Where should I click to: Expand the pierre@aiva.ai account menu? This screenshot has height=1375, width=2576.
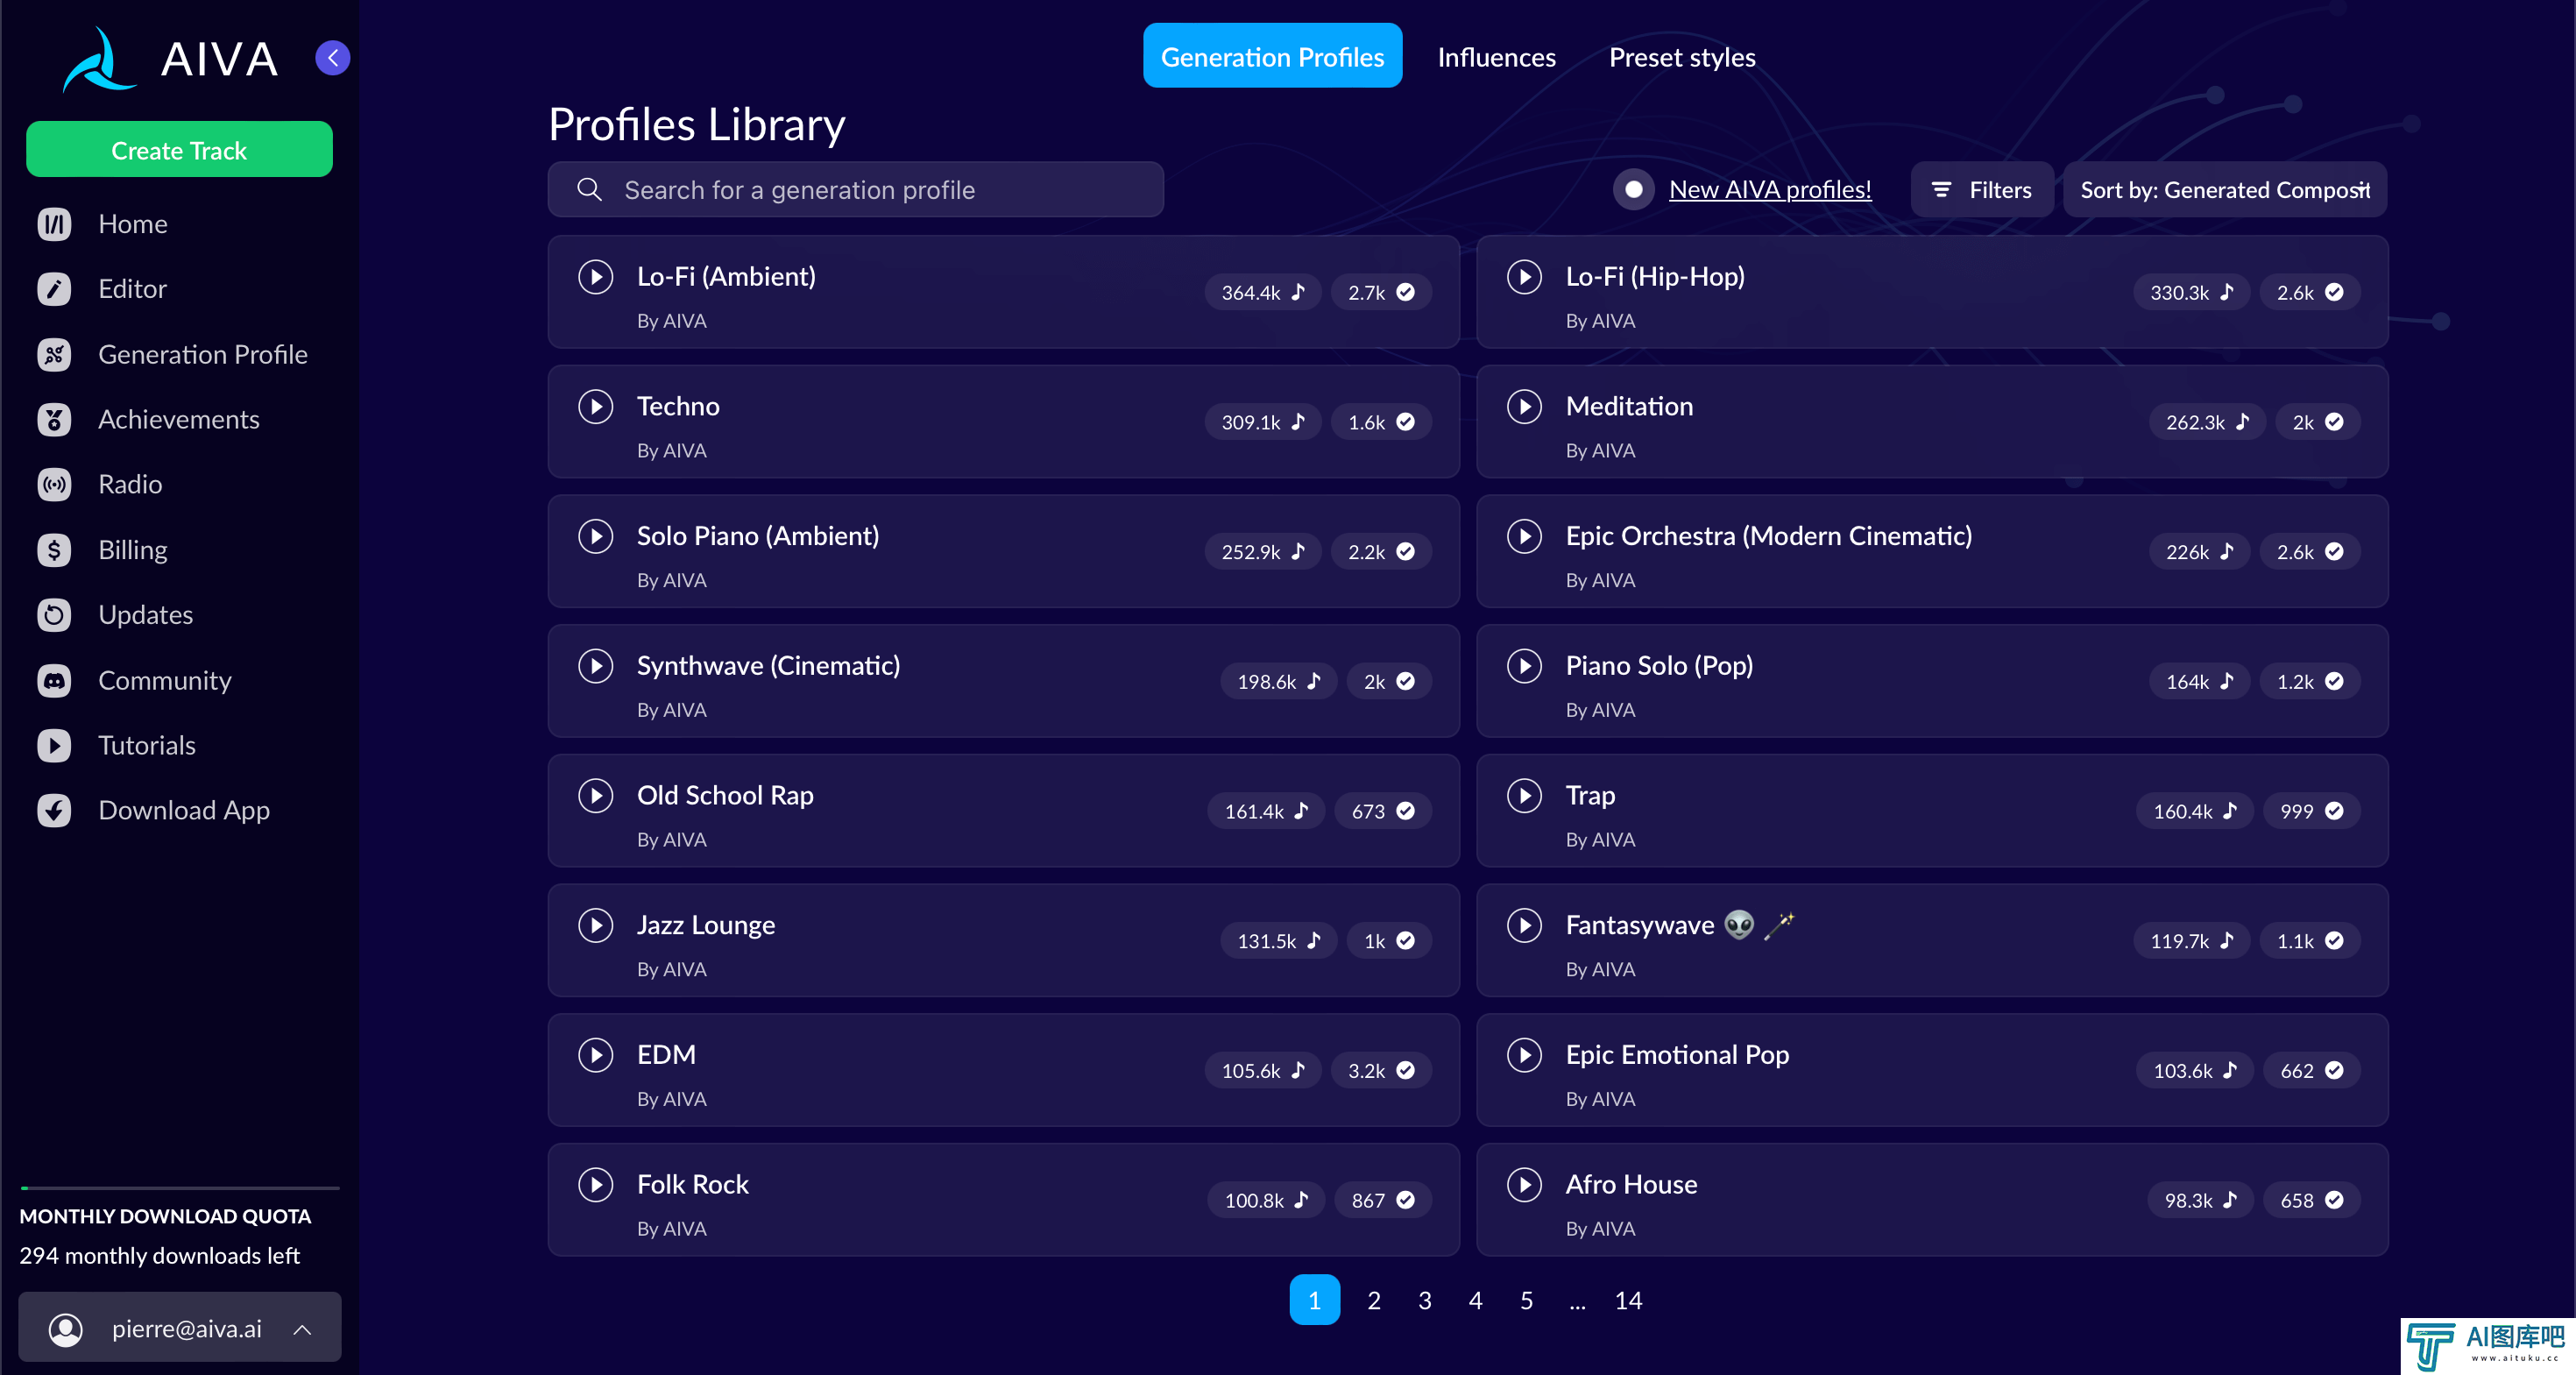(x=180, y=1328)
